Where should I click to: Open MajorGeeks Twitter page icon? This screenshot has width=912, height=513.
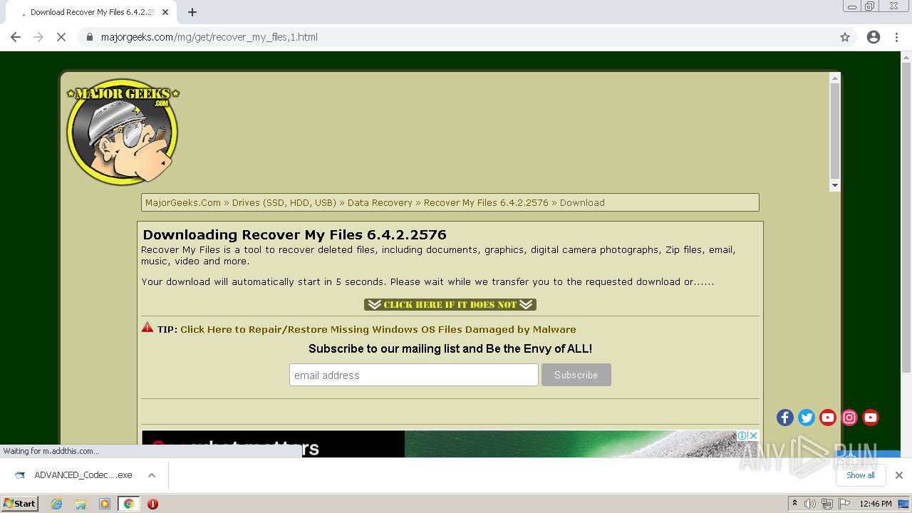point(807,418)
